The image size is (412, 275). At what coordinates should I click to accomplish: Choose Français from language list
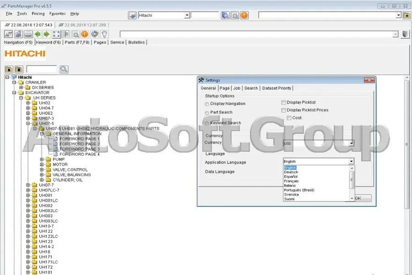[x=291, y=181]
